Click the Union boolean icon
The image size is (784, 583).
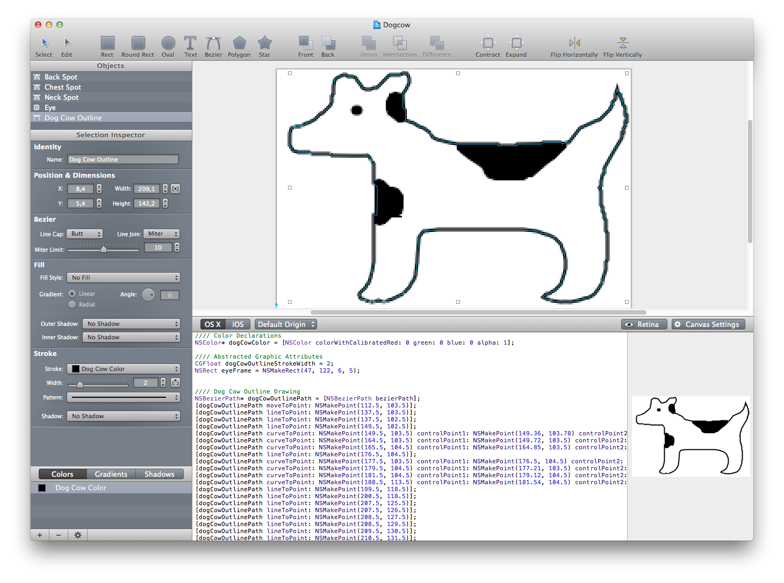pos(369,42)
